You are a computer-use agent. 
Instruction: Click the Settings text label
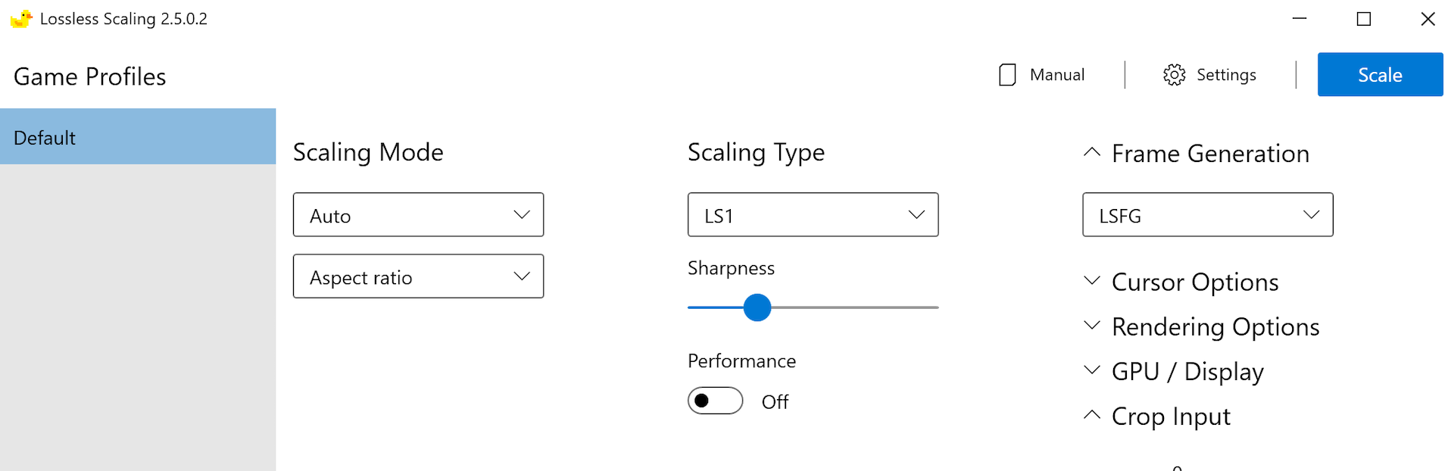coord(1226,75)
